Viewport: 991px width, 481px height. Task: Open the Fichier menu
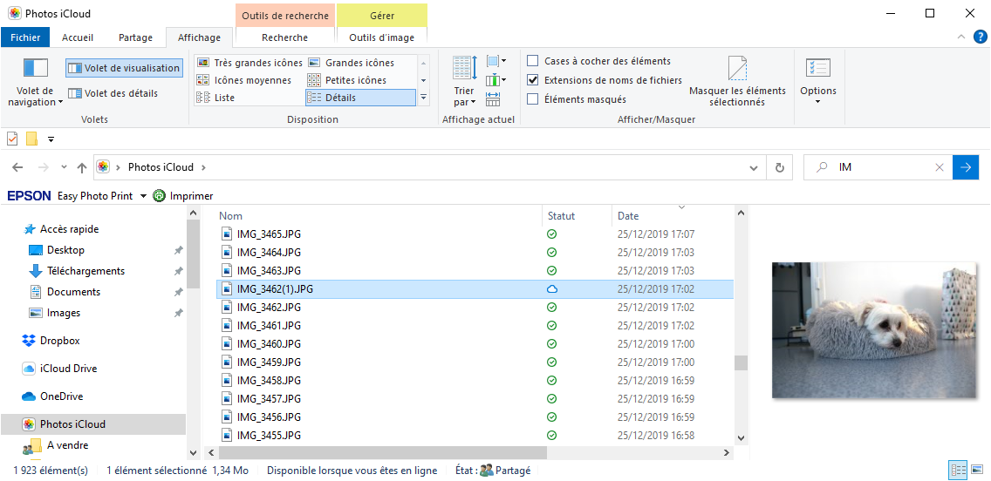(25, 37)
